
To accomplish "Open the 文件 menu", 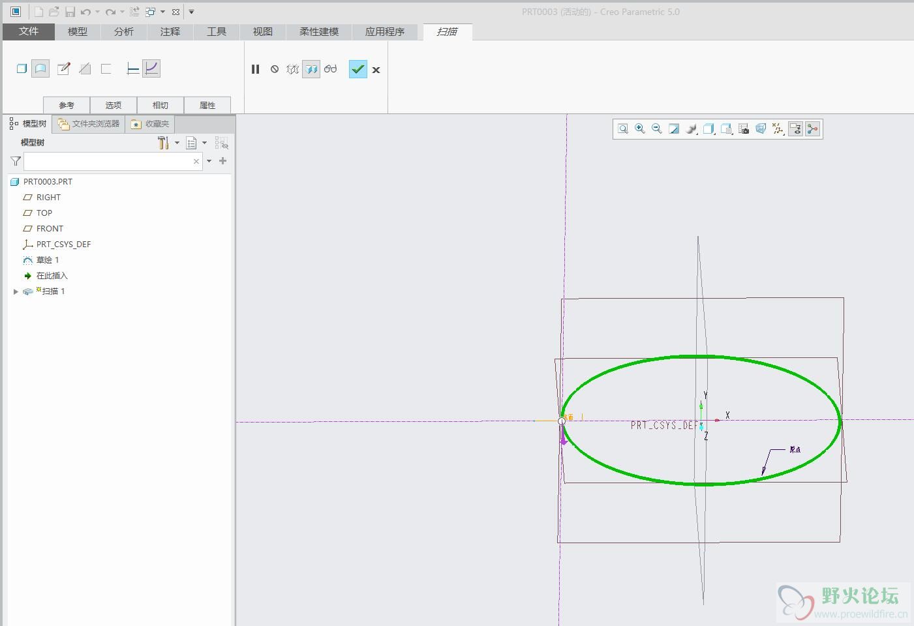I will [28, 31].
